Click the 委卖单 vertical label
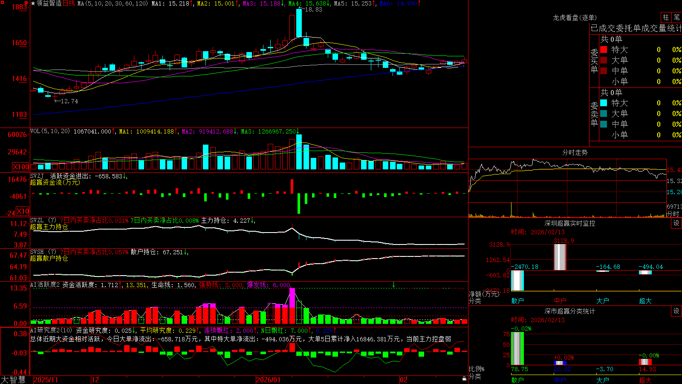Viewport: 682px width, 384px height. (594, 114)
